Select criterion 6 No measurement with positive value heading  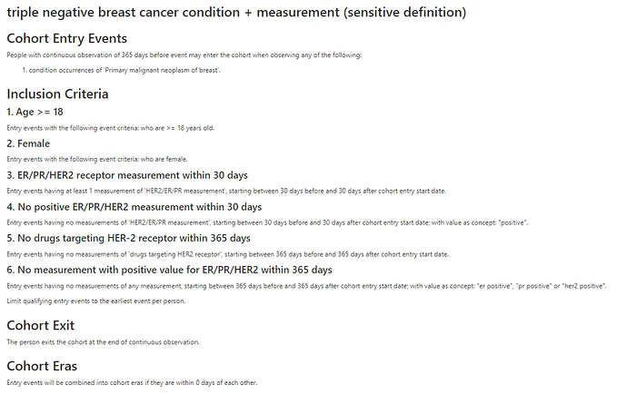[x=170, y=270]
